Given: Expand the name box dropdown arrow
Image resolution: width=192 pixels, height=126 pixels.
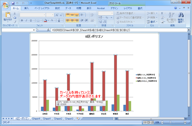Looking at the screenshot, I should pyautogui.click(x=34, y=30).
